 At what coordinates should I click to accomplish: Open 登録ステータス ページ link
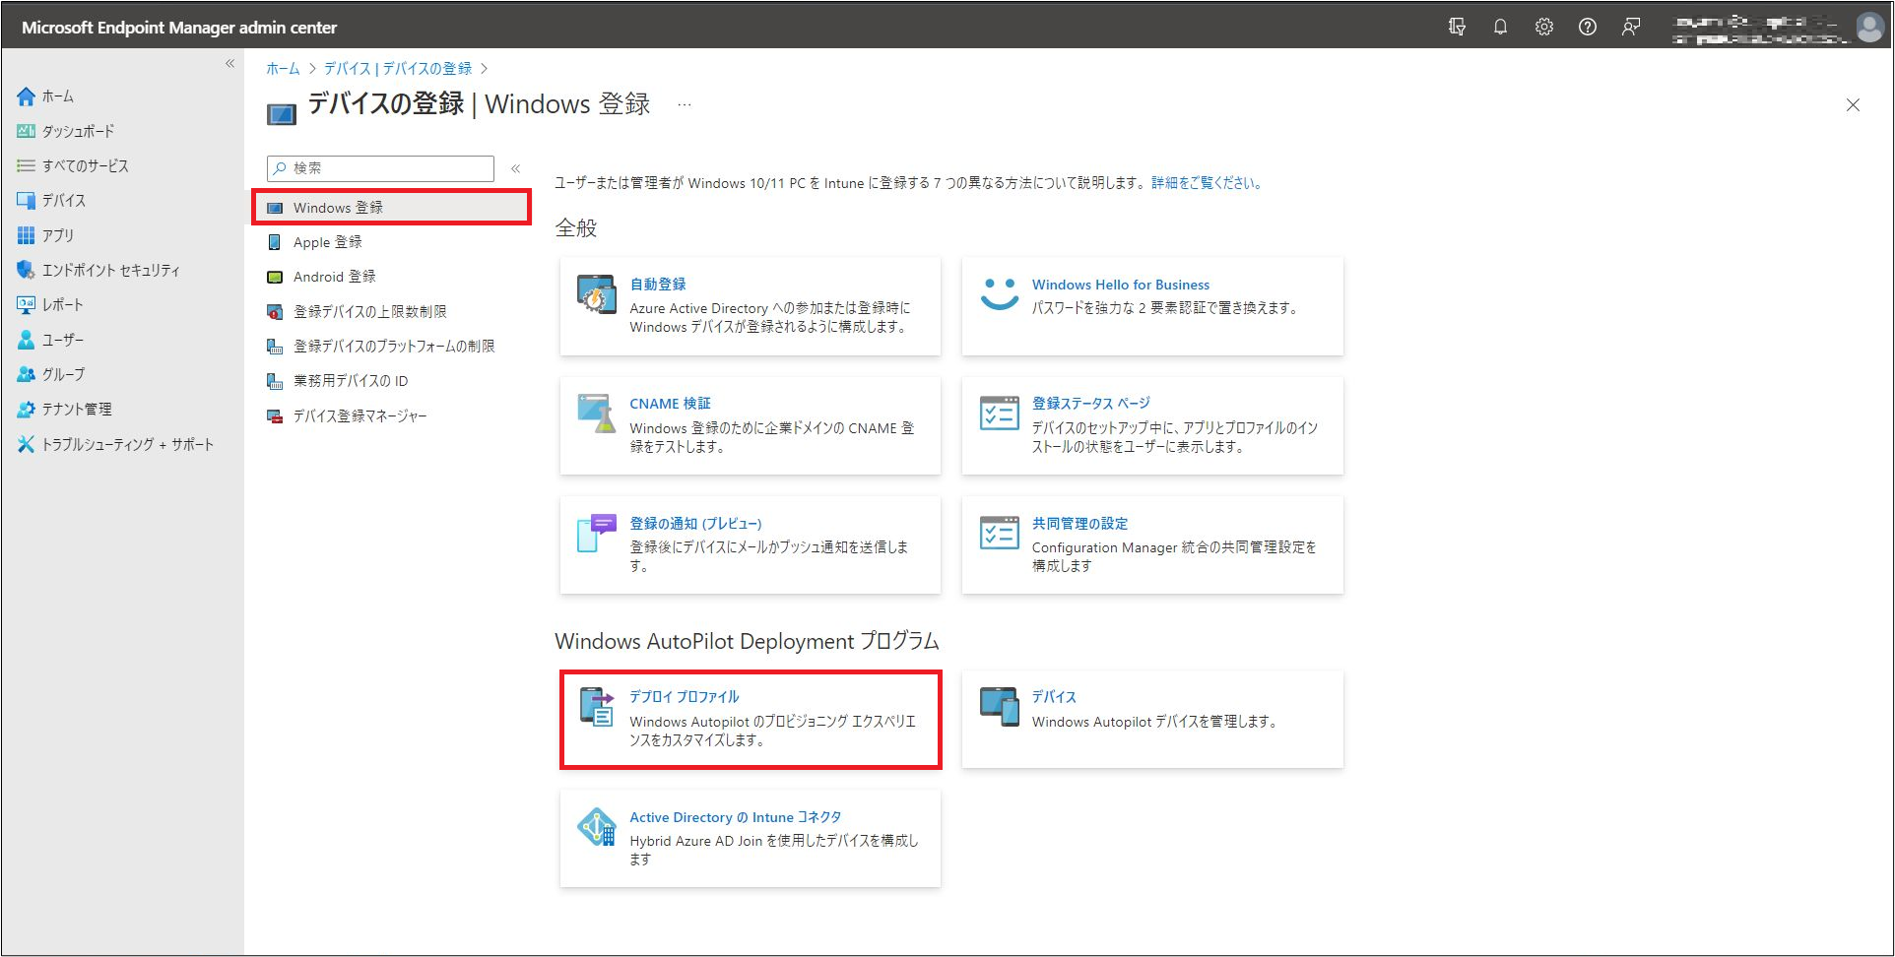click(x=1090, y=404)
